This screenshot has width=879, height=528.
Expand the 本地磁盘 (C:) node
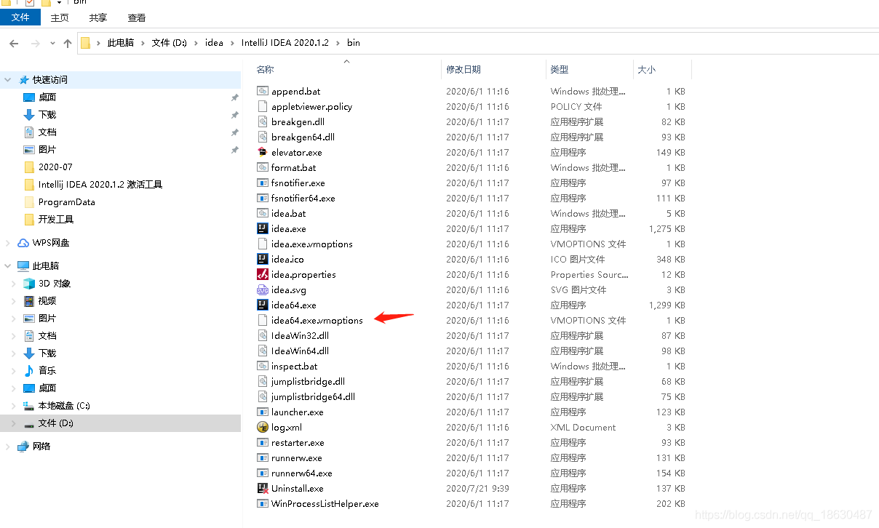14,405
